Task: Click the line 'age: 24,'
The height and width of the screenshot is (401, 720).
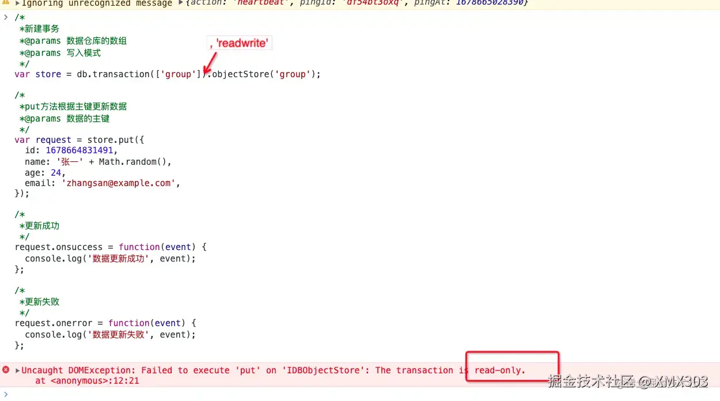Action: click(x=46, y=172)
